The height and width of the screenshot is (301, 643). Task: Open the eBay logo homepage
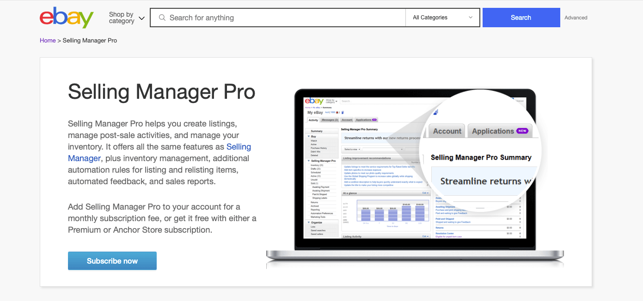pyautogui.click(x=67, y=18)
